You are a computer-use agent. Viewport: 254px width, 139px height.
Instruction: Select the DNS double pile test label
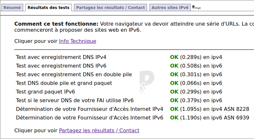point(74,75)
